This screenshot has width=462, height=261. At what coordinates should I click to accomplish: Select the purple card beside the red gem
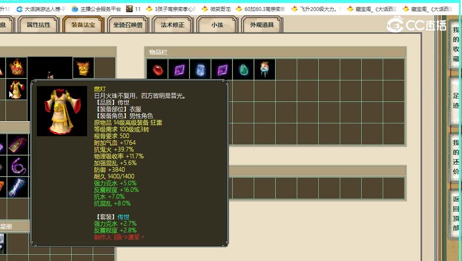pos(179,69)
